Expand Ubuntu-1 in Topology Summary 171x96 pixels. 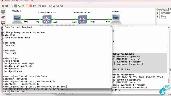coord(157,17)
